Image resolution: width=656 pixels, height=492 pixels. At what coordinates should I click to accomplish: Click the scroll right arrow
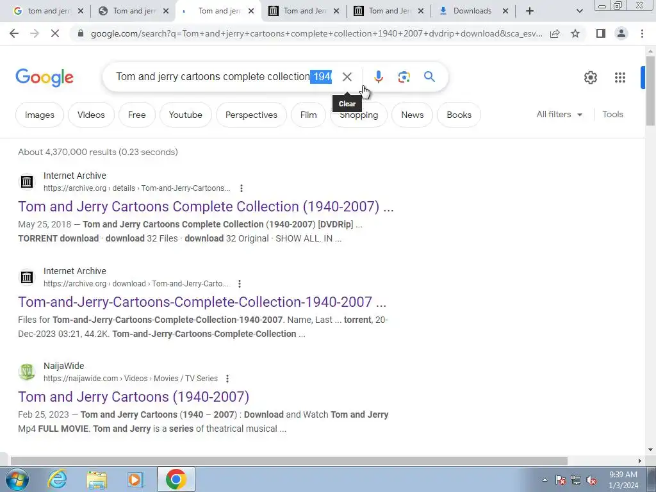(x=640, y=461)
